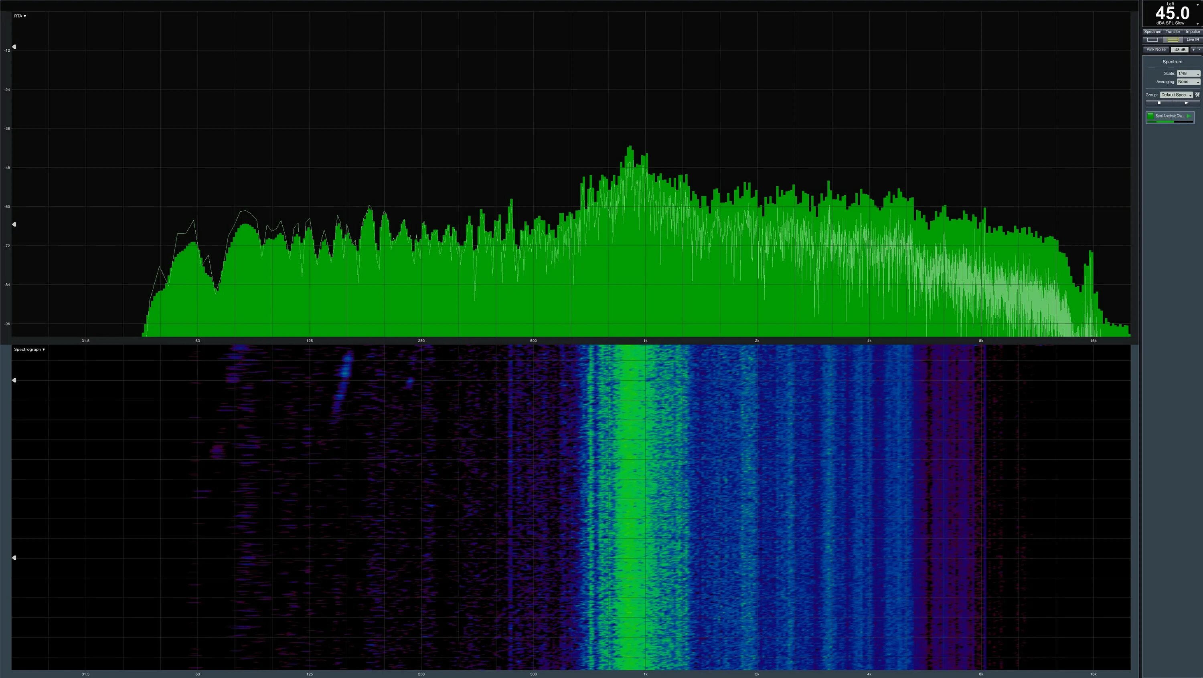Image resolution: width=1203 pixels, height=678 pixels.
Task: Stop all measurements with square icon
Action: [1158, 103]
